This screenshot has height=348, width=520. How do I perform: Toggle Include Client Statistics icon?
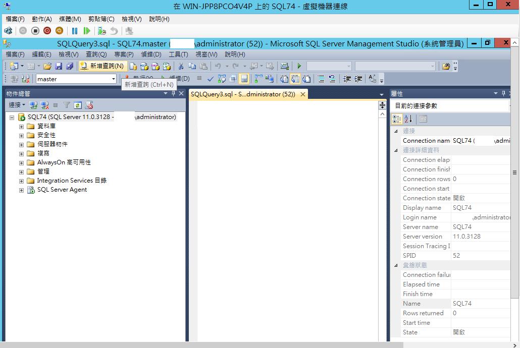[270, 79]
